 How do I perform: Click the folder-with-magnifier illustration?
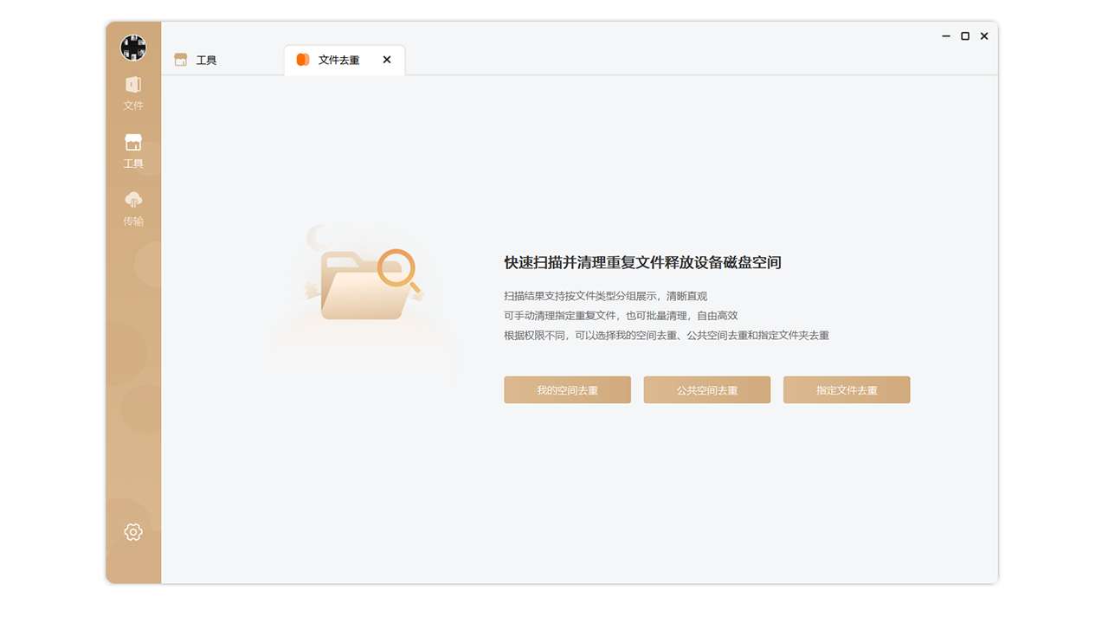point(364,286)
